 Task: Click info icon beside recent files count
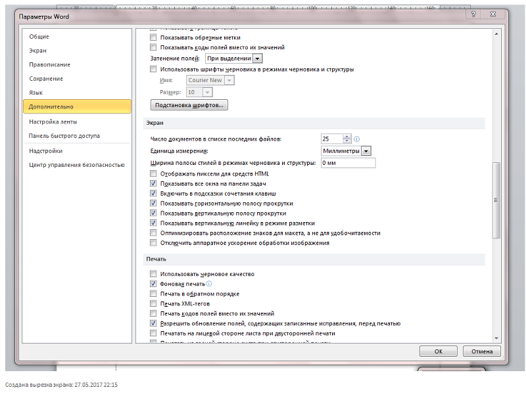pyautogui.click(x=357, y=139)
